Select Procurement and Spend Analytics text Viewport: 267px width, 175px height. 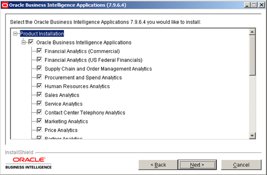tap(83, 77)
